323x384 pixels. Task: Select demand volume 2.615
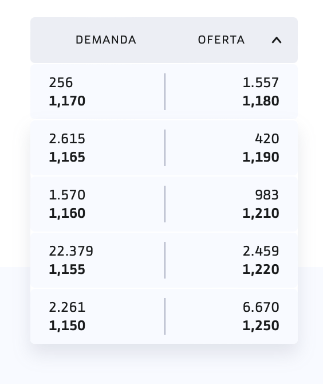67,139
